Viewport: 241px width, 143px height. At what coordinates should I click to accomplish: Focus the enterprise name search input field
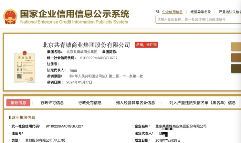pyautogui.click(x=198, y=19)
